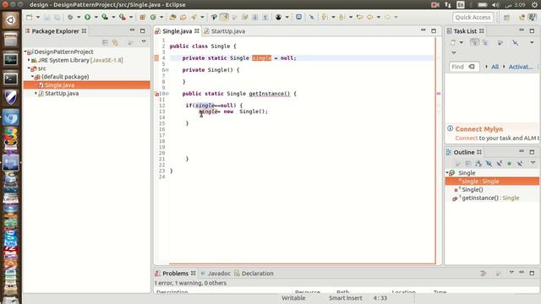Viewport: 541px width, 304px height.
Task: Open the New file dropdown arrow
Action: pos(37,17)
